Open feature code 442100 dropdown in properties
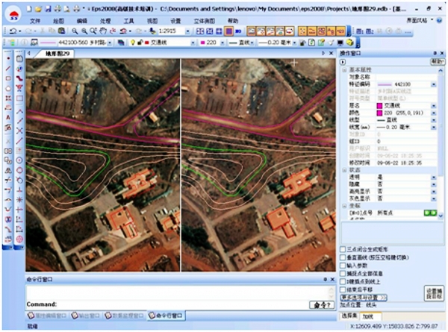Image resolution: width=448 pixels, height=332 pixels. coord(434,84)
